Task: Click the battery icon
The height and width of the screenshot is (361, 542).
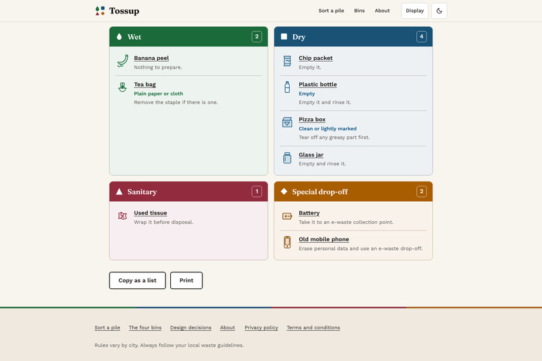Action: coord(287,216)
